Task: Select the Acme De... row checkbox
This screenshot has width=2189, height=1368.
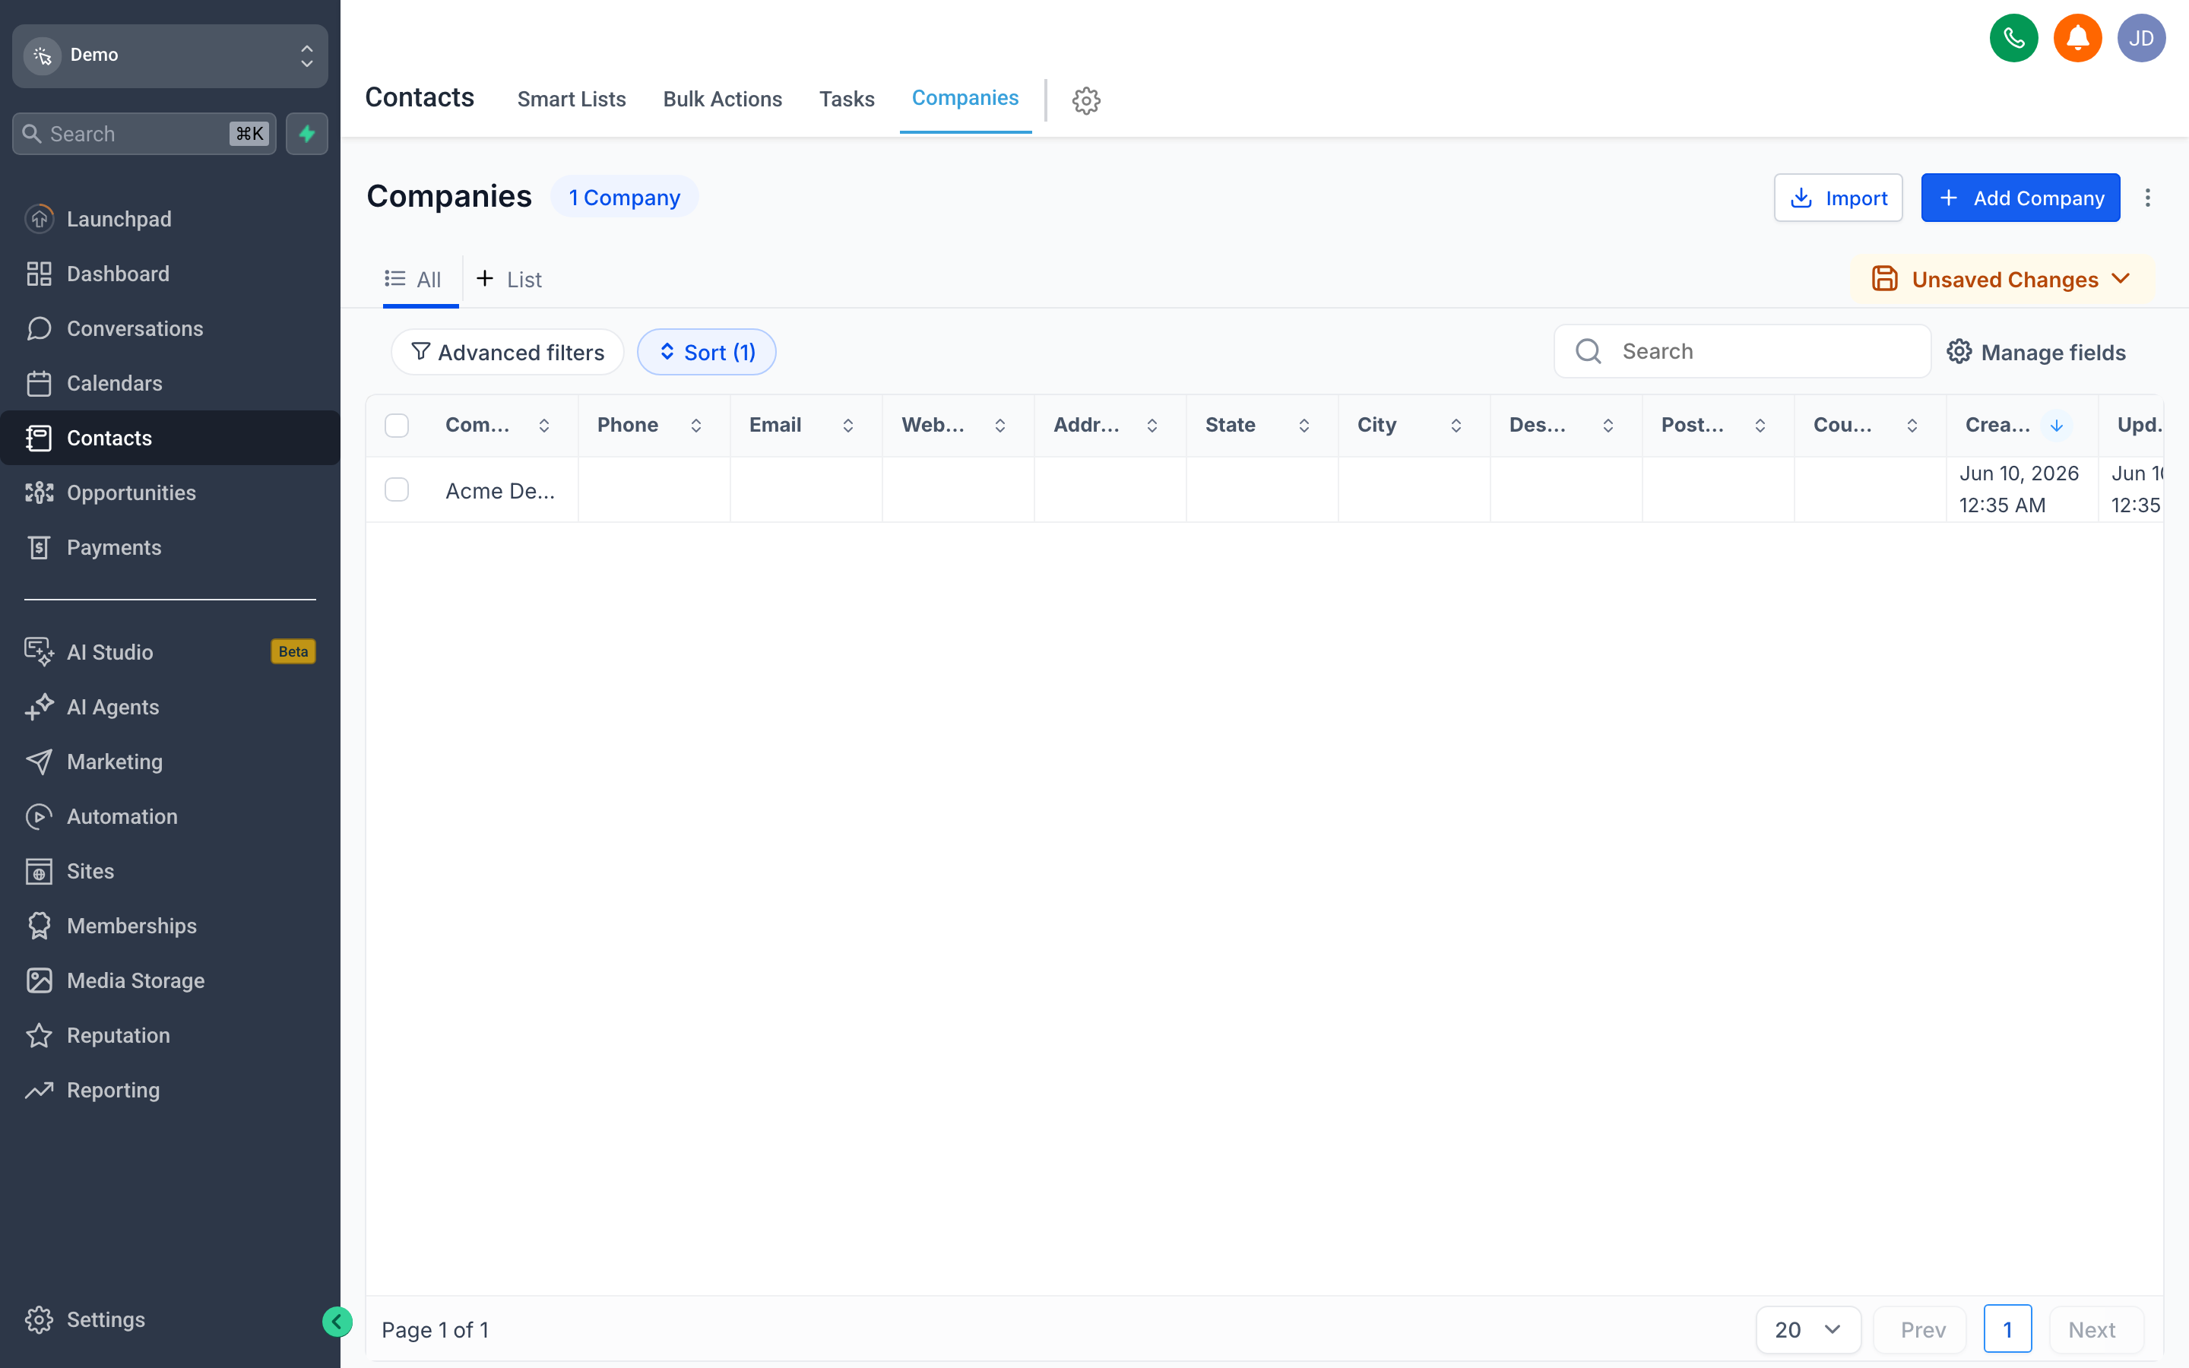Action: pos(396,489)
